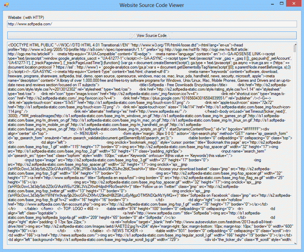
Task: Maximize the Website Source Code Viewer window
Action: click(282, 4)
